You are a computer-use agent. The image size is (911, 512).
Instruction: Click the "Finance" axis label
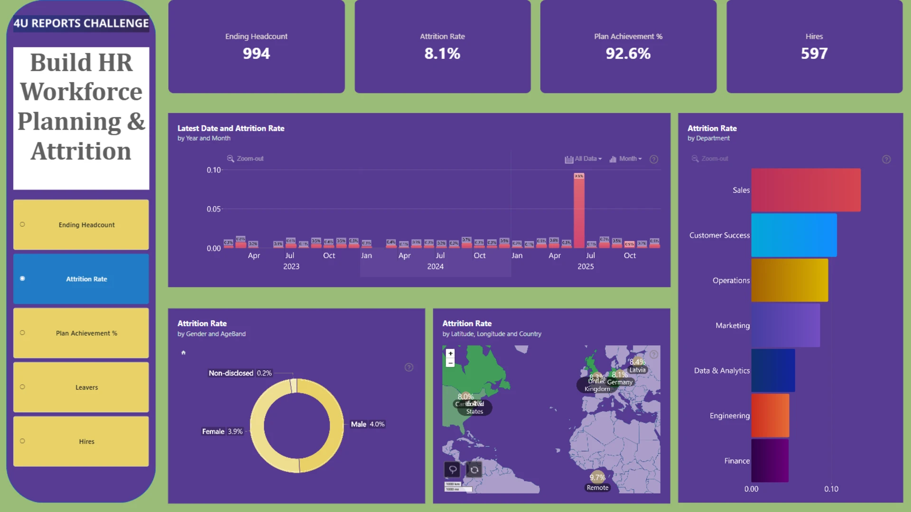737,461
